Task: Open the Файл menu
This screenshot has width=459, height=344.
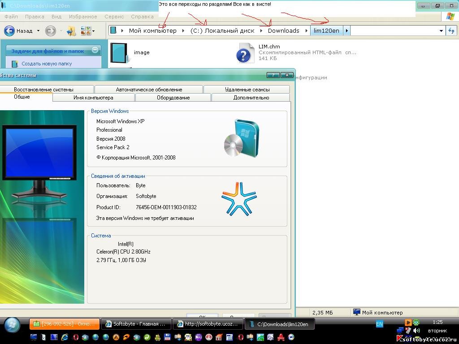Action: (x=11, y=17)
